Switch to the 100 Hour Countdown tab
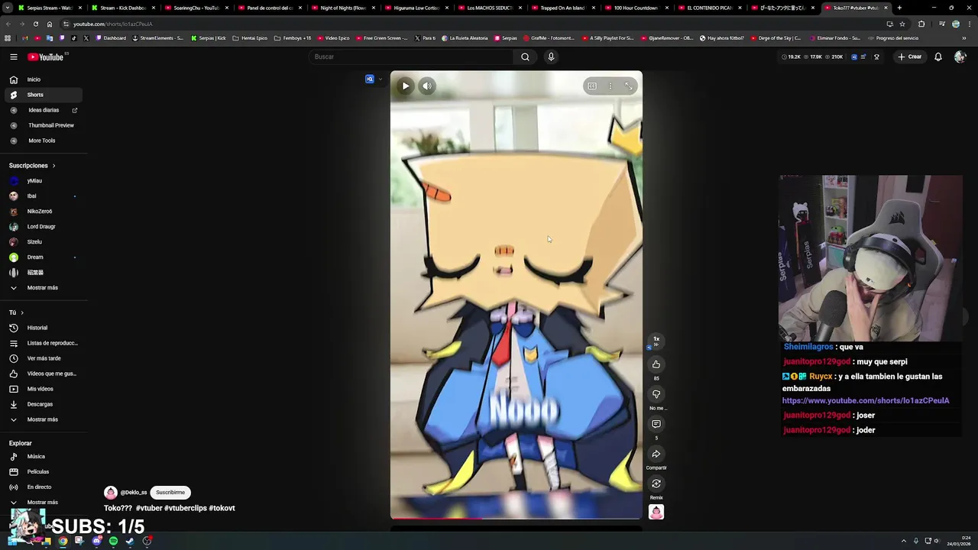 [x=636, y=8]
